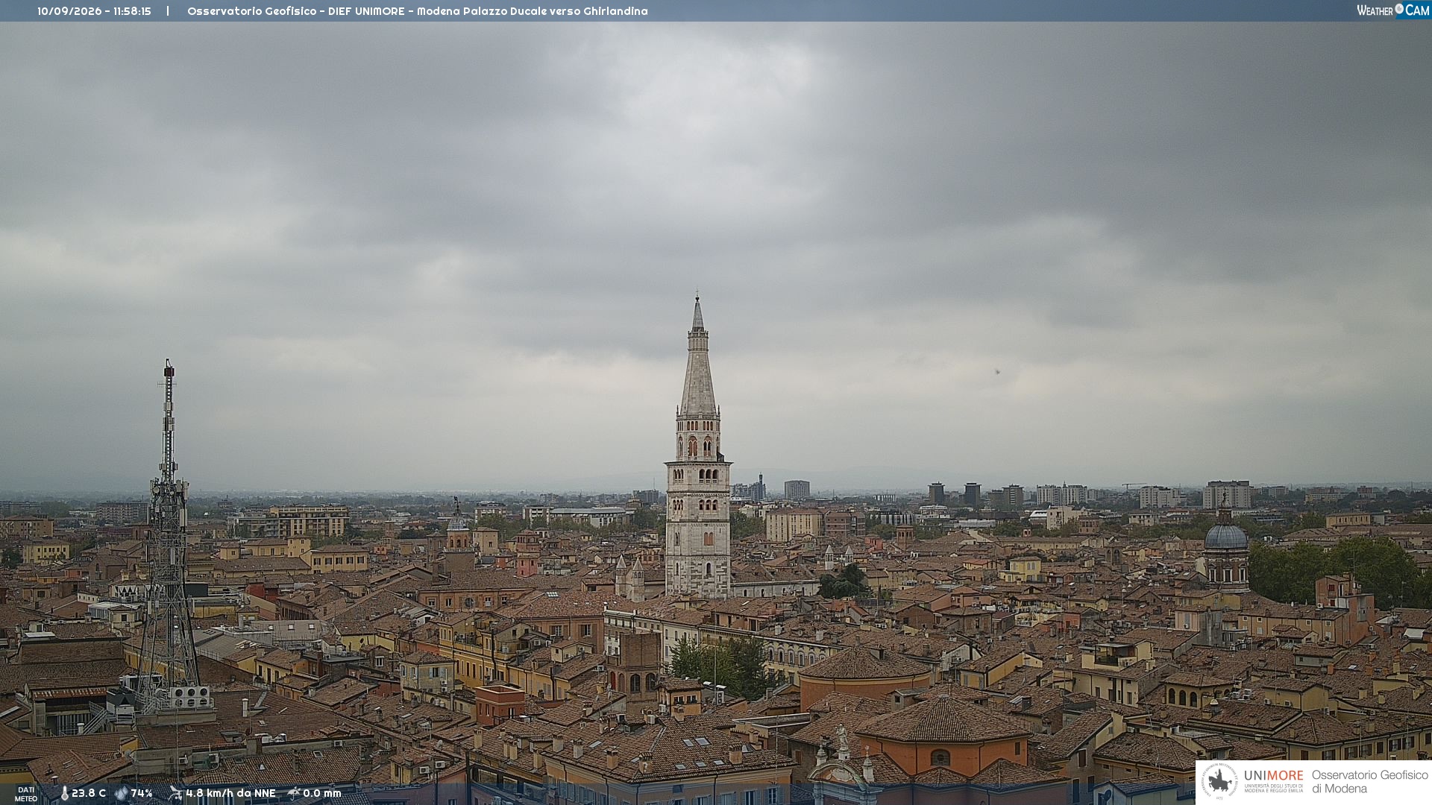This screenshot has width=1432, height=805.
Task: Click the humidity water drops icon
Action: [121, 794]
